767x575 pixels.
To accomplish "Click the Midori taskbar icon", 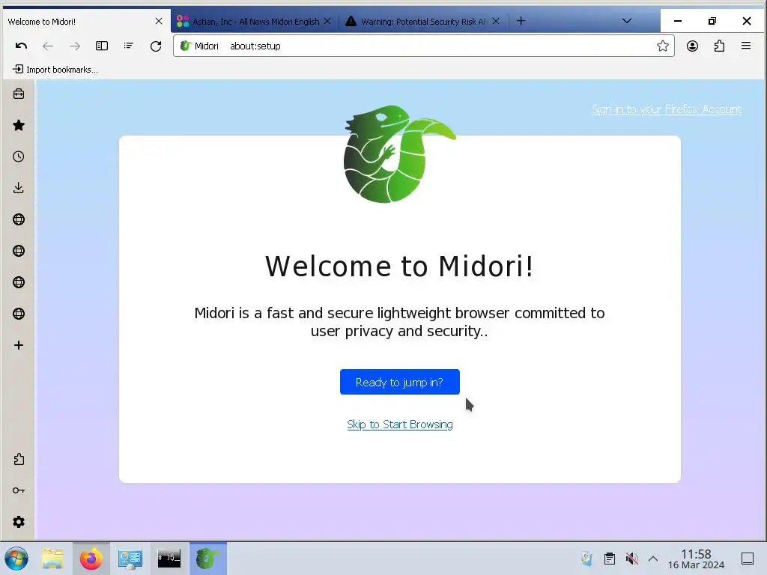I will (x=208, y=559).
